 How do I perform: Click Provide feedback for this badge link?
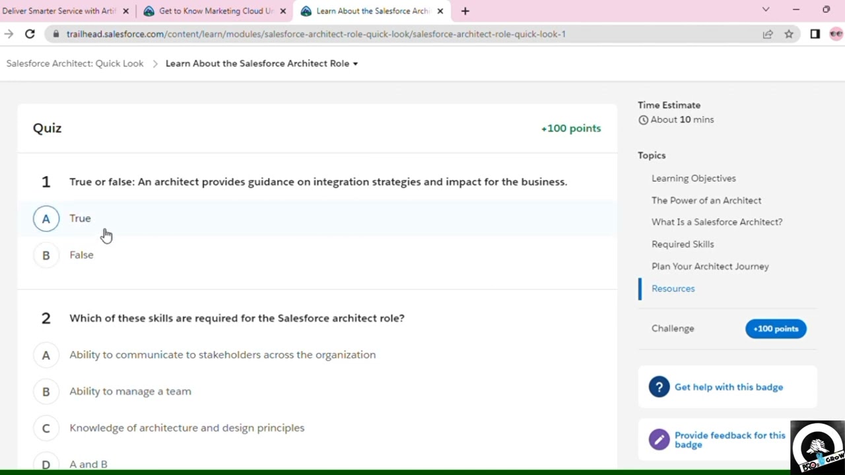coord(730,440)
